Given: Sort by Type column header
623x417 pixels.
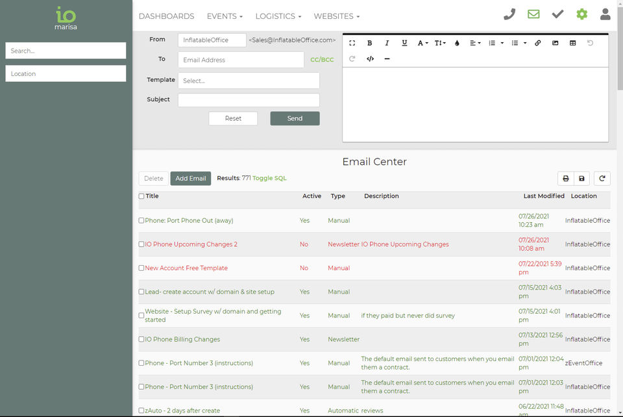Looking at the screenshot, I should [x=337, y=196].
